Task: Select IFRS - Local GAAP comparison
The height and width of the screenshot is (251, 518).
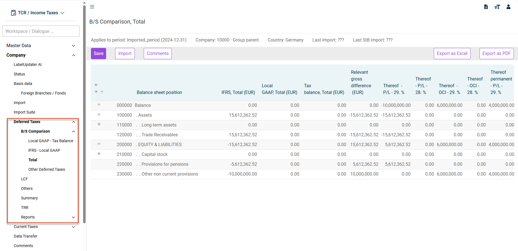Action: (x=44, y=150)
